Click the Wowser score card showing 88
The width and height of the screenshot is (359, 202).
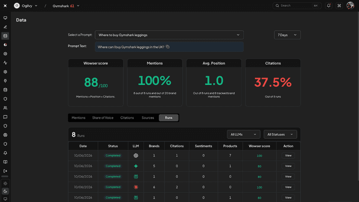click(x=96, y=83)
